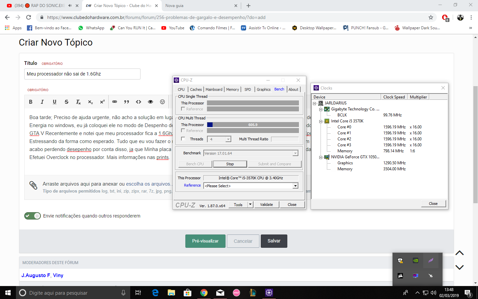Remove formatting with the Tx icon
Image resolution: width=478 pixels, height=299 pixels.
point(78,102)
